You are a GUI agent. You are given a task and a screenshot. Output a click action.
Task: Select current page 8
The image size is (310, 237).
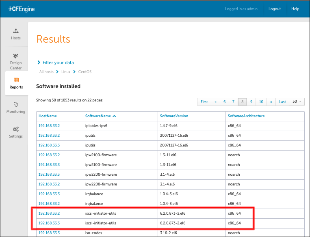click(243, 102)
